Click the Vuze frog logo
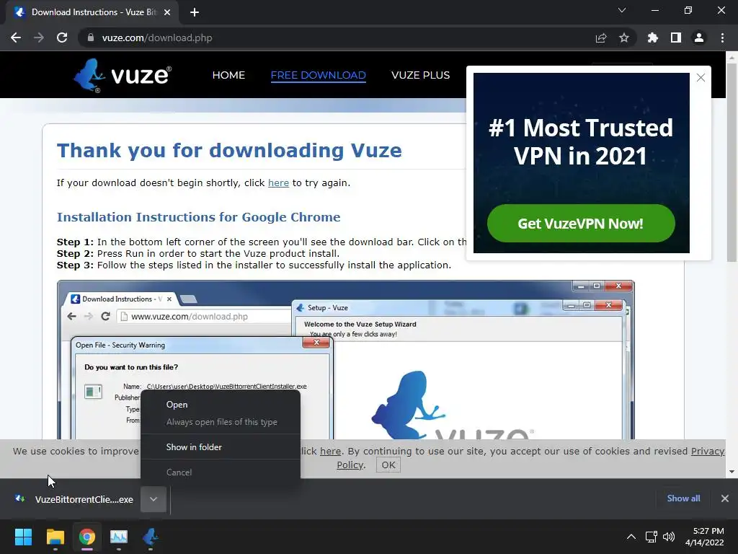738x554 pixels. (123, 75)
